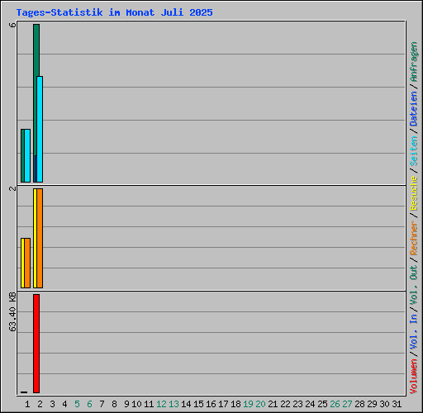Click the cyan Seiten bar for day 1
This screenshot has width=423, height=413.
point(27,155)
